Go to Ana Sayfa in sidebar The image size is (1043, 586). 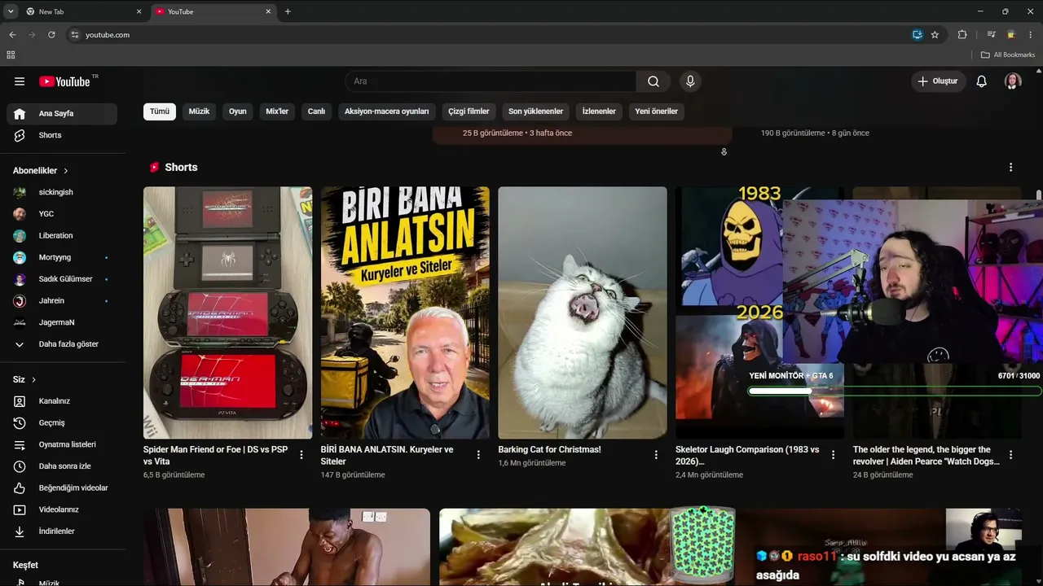click(62, 114)
